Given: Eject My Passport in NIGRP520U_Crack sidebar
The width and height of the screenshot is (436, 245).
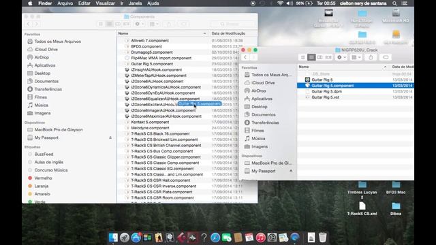Looking at the screenshot, I should point(291,171).
